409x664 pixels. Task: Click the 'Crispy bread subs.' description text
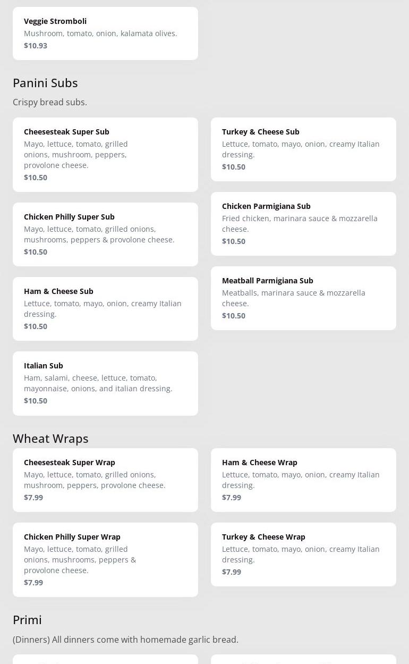pyautogui.click(x=50, y=102)
